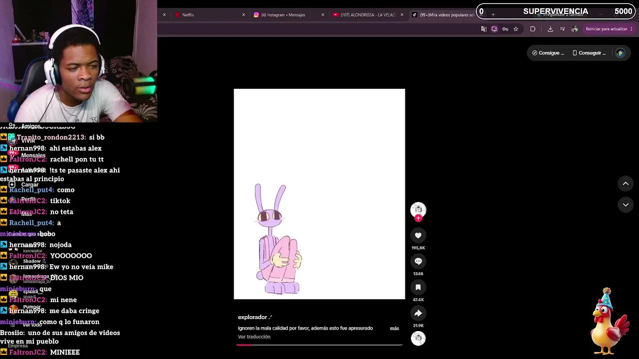Click the purple rabbit video to pause
This screenshot has height=359, width=639.
pos(319,194)
